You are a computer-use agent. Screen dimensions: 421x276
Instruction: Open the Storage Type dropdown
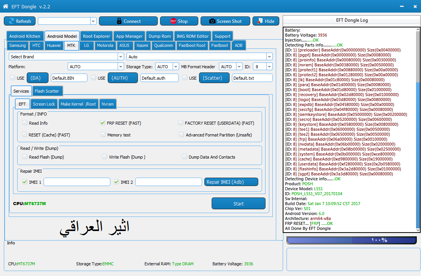(x=176, y=67)
